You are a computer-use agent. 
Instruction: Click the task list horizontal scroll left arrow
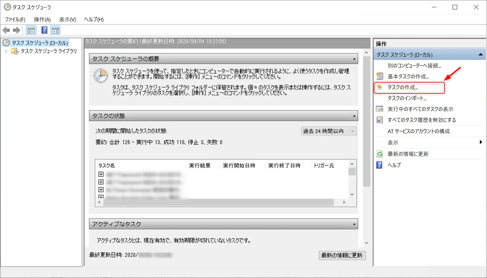pyautogui.click(x=99, y=202)
